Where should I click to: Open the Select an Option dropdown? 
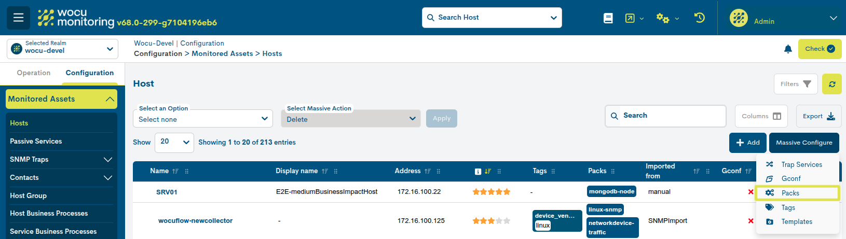tap(203, 119)
